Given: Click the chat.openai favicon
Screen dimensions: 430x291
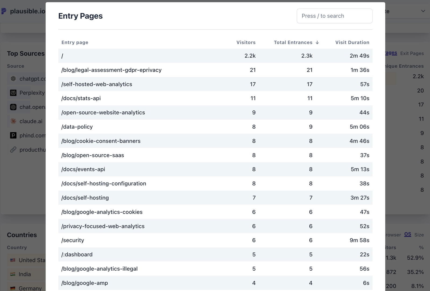Looking at the screenshot, I should click(x=13, y=107).
